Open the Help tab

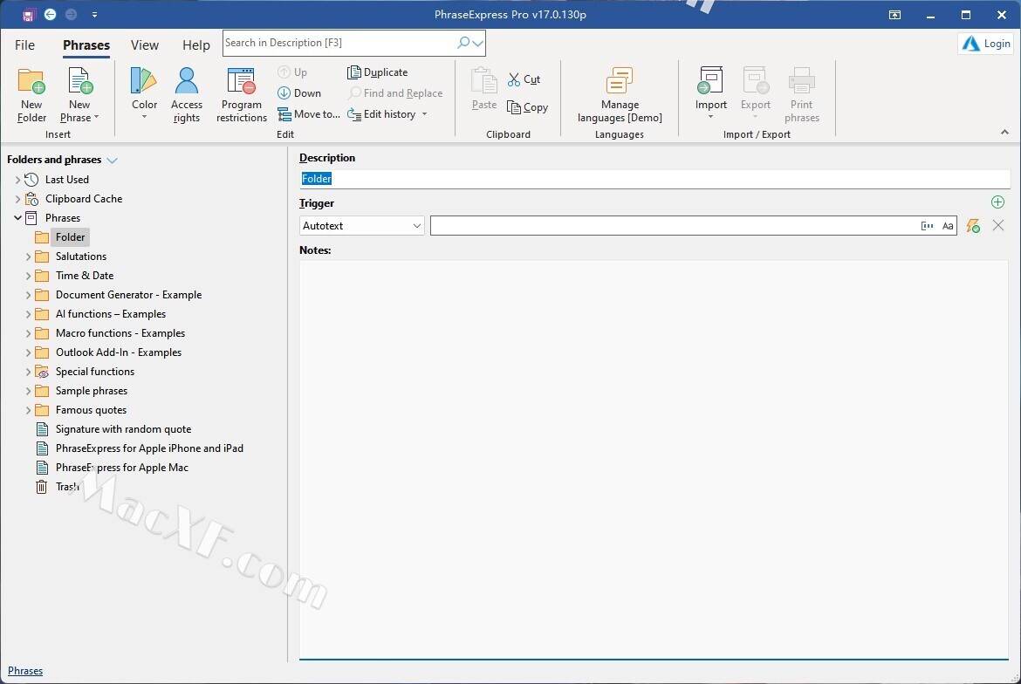tap(196, 44)
